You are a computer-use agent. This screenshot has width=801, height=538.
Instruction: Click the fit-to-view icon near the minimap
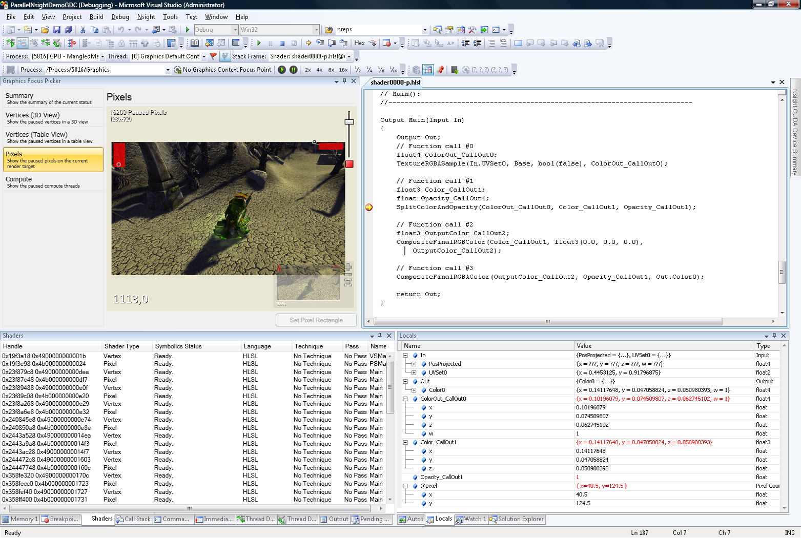(348, 282)
